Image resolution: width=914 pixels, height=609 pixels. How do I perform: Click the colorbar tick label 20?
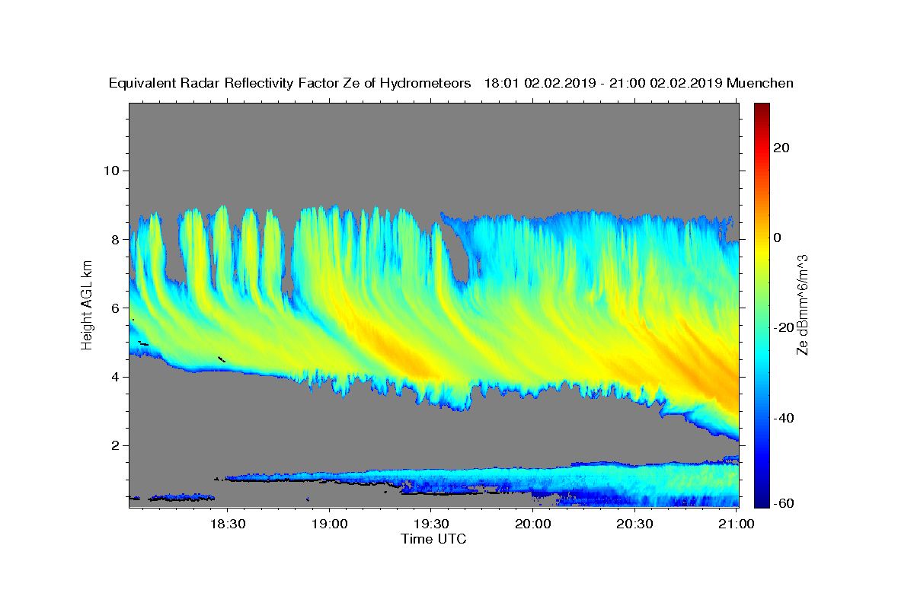pyautogui.click(x=781, y=148)
